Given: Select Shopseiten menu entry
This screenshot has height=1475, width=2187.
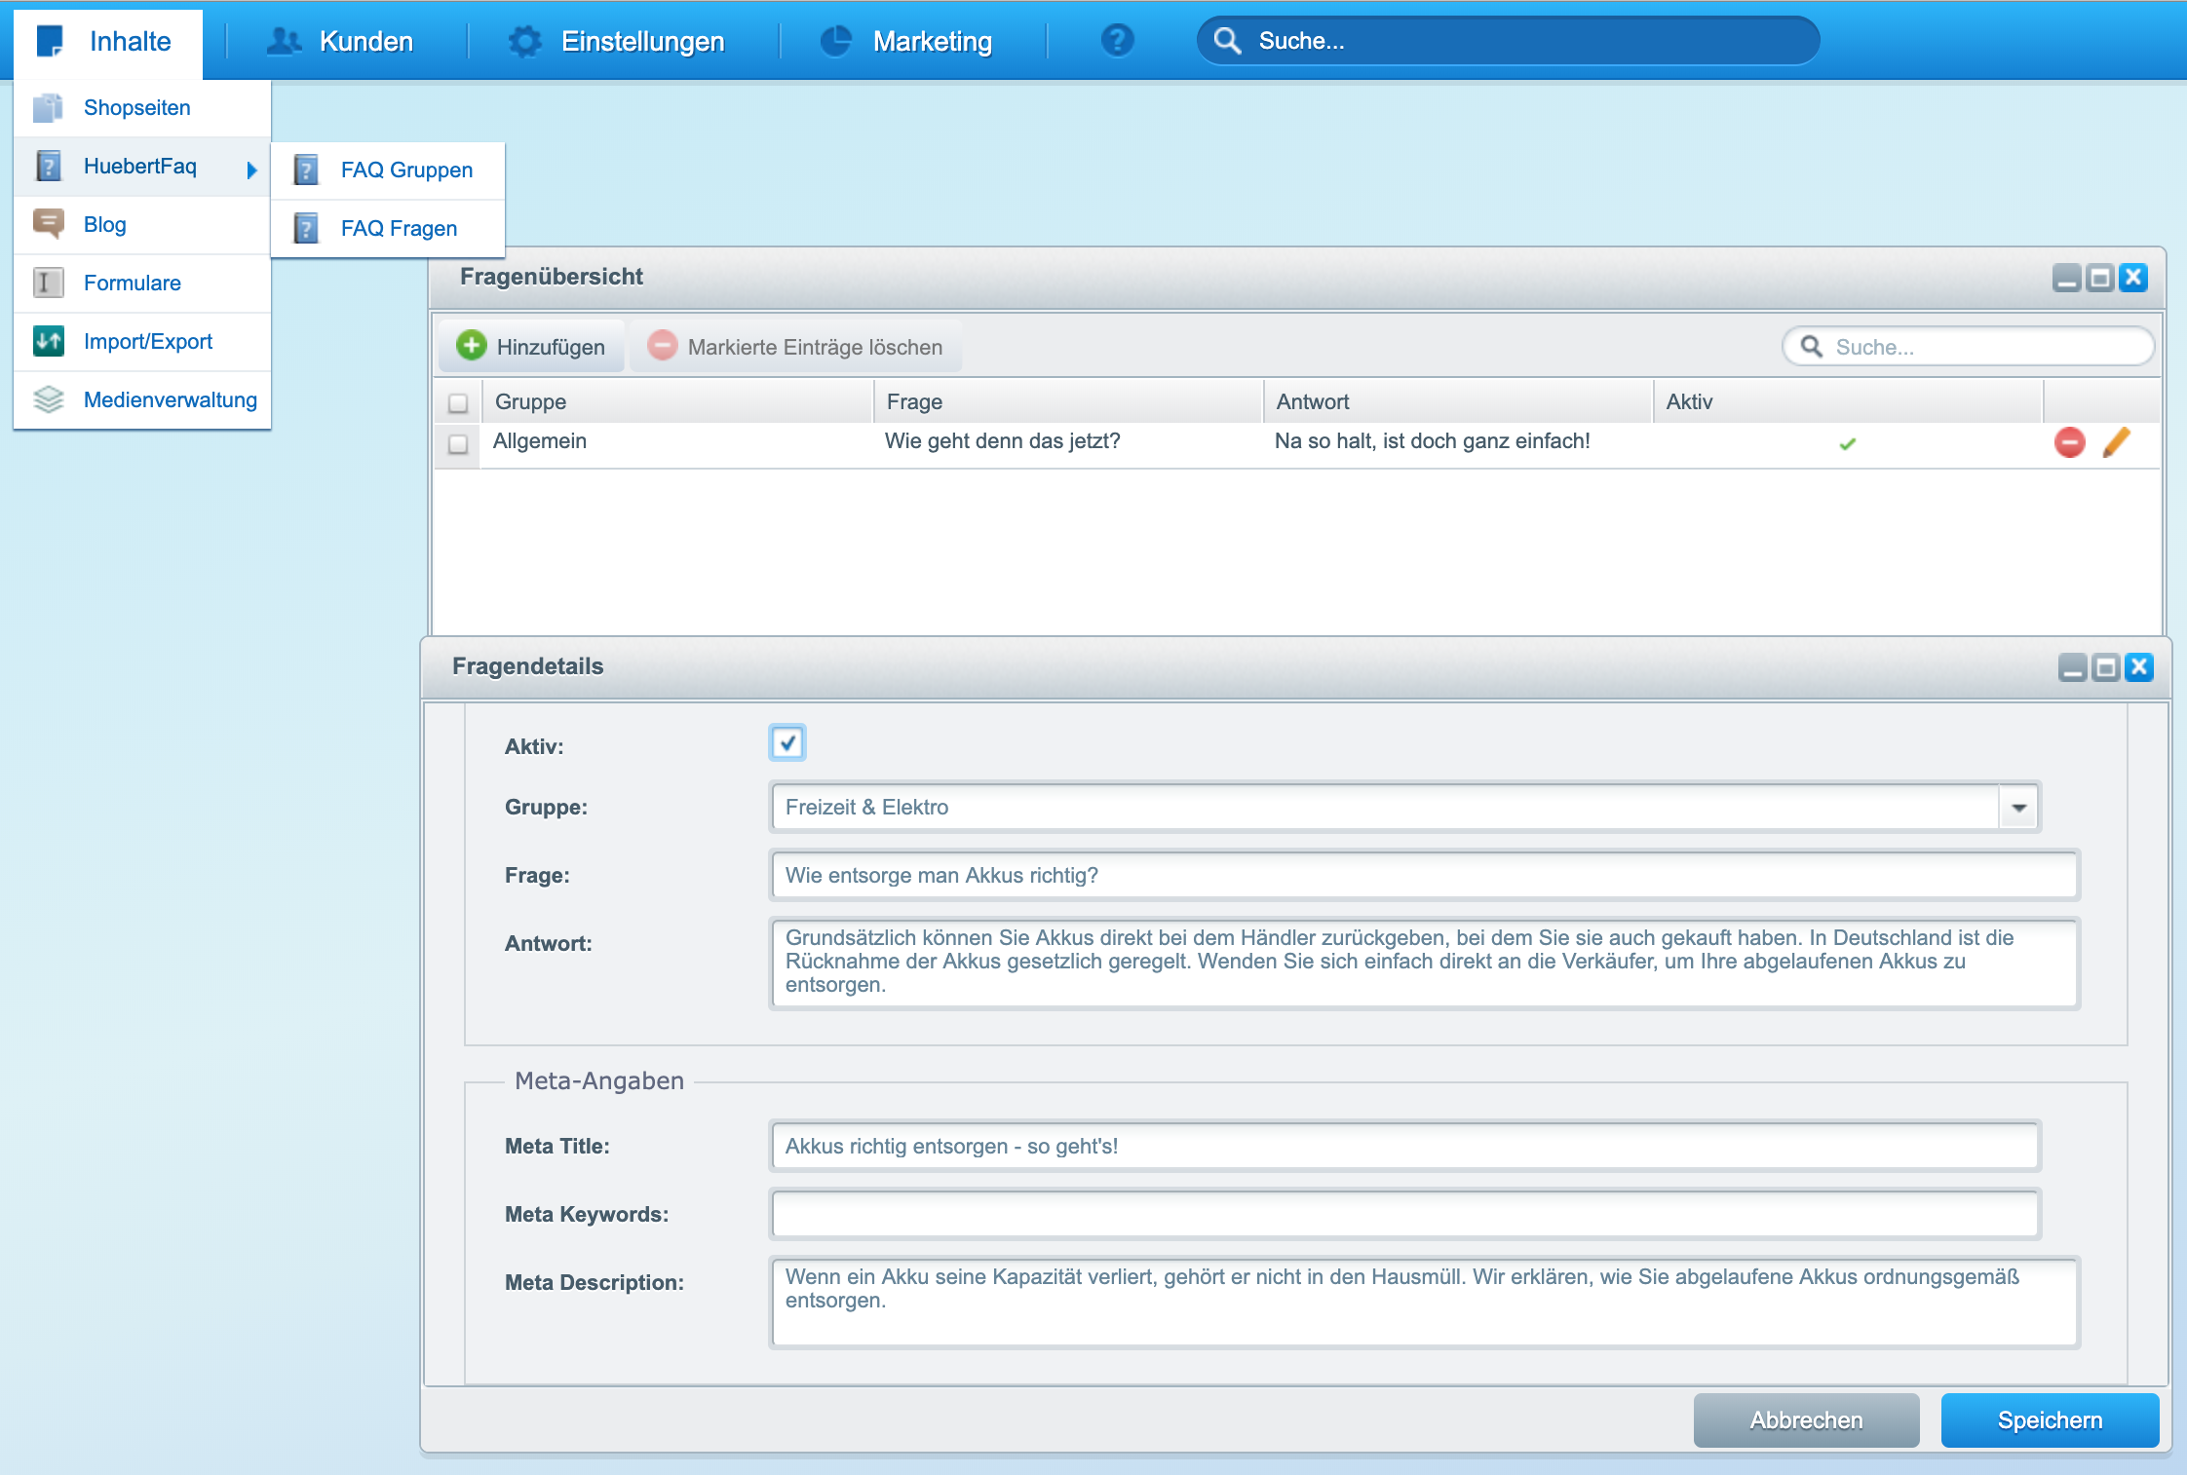Looking at the screenshot, I should (142, 107).
